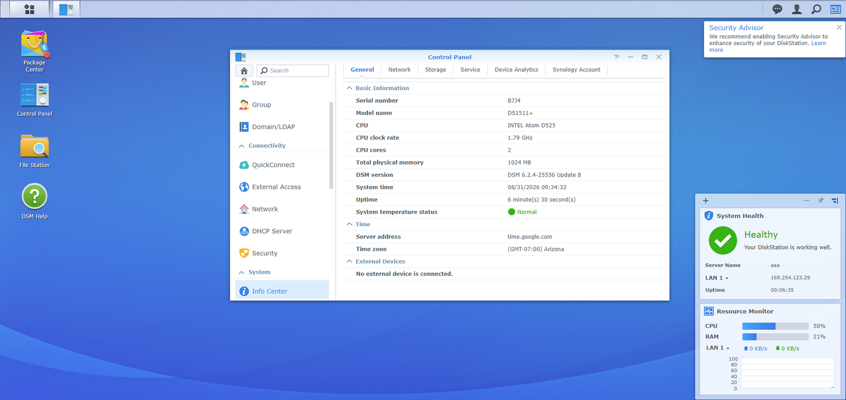Click the system time 08/31/2026 09:34:32
The width and height of the screenshot is (846, 400).
[537, 187]
